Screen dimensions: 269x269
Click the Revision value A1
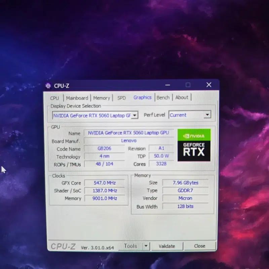(161, 148)
